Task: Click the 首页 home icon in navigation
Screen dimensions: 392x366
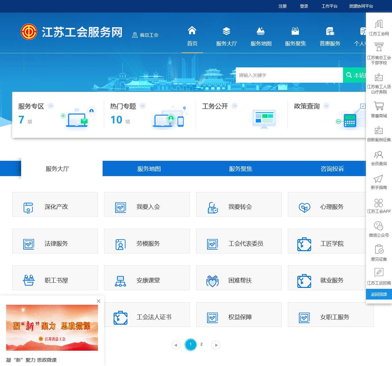Action: [x=192, y=31]
